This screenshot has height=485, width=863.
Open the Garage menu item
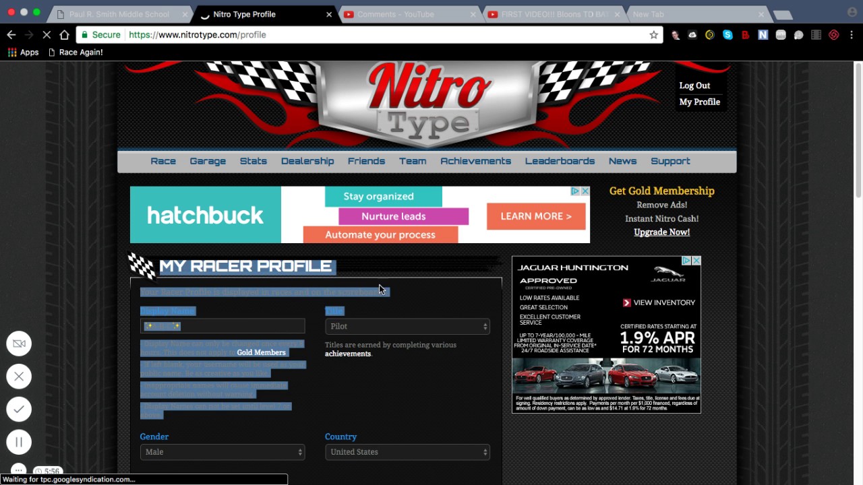(x=208, y=161)
